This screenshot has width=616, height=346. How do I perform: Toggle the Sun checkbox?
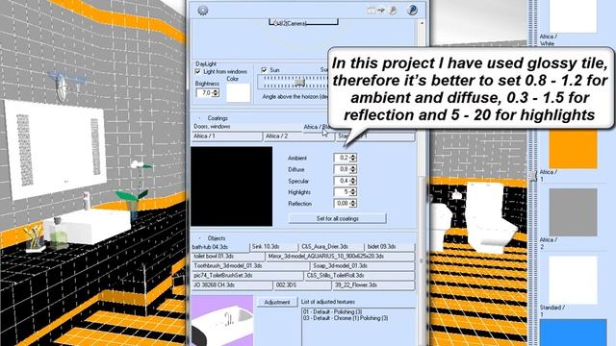coord(264,70)
